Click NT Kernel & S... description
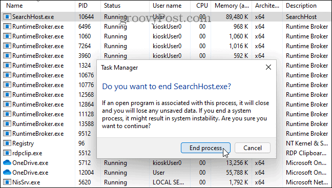Image resolution: width=332 pixels, height=188 pixels. pos(307,143)
